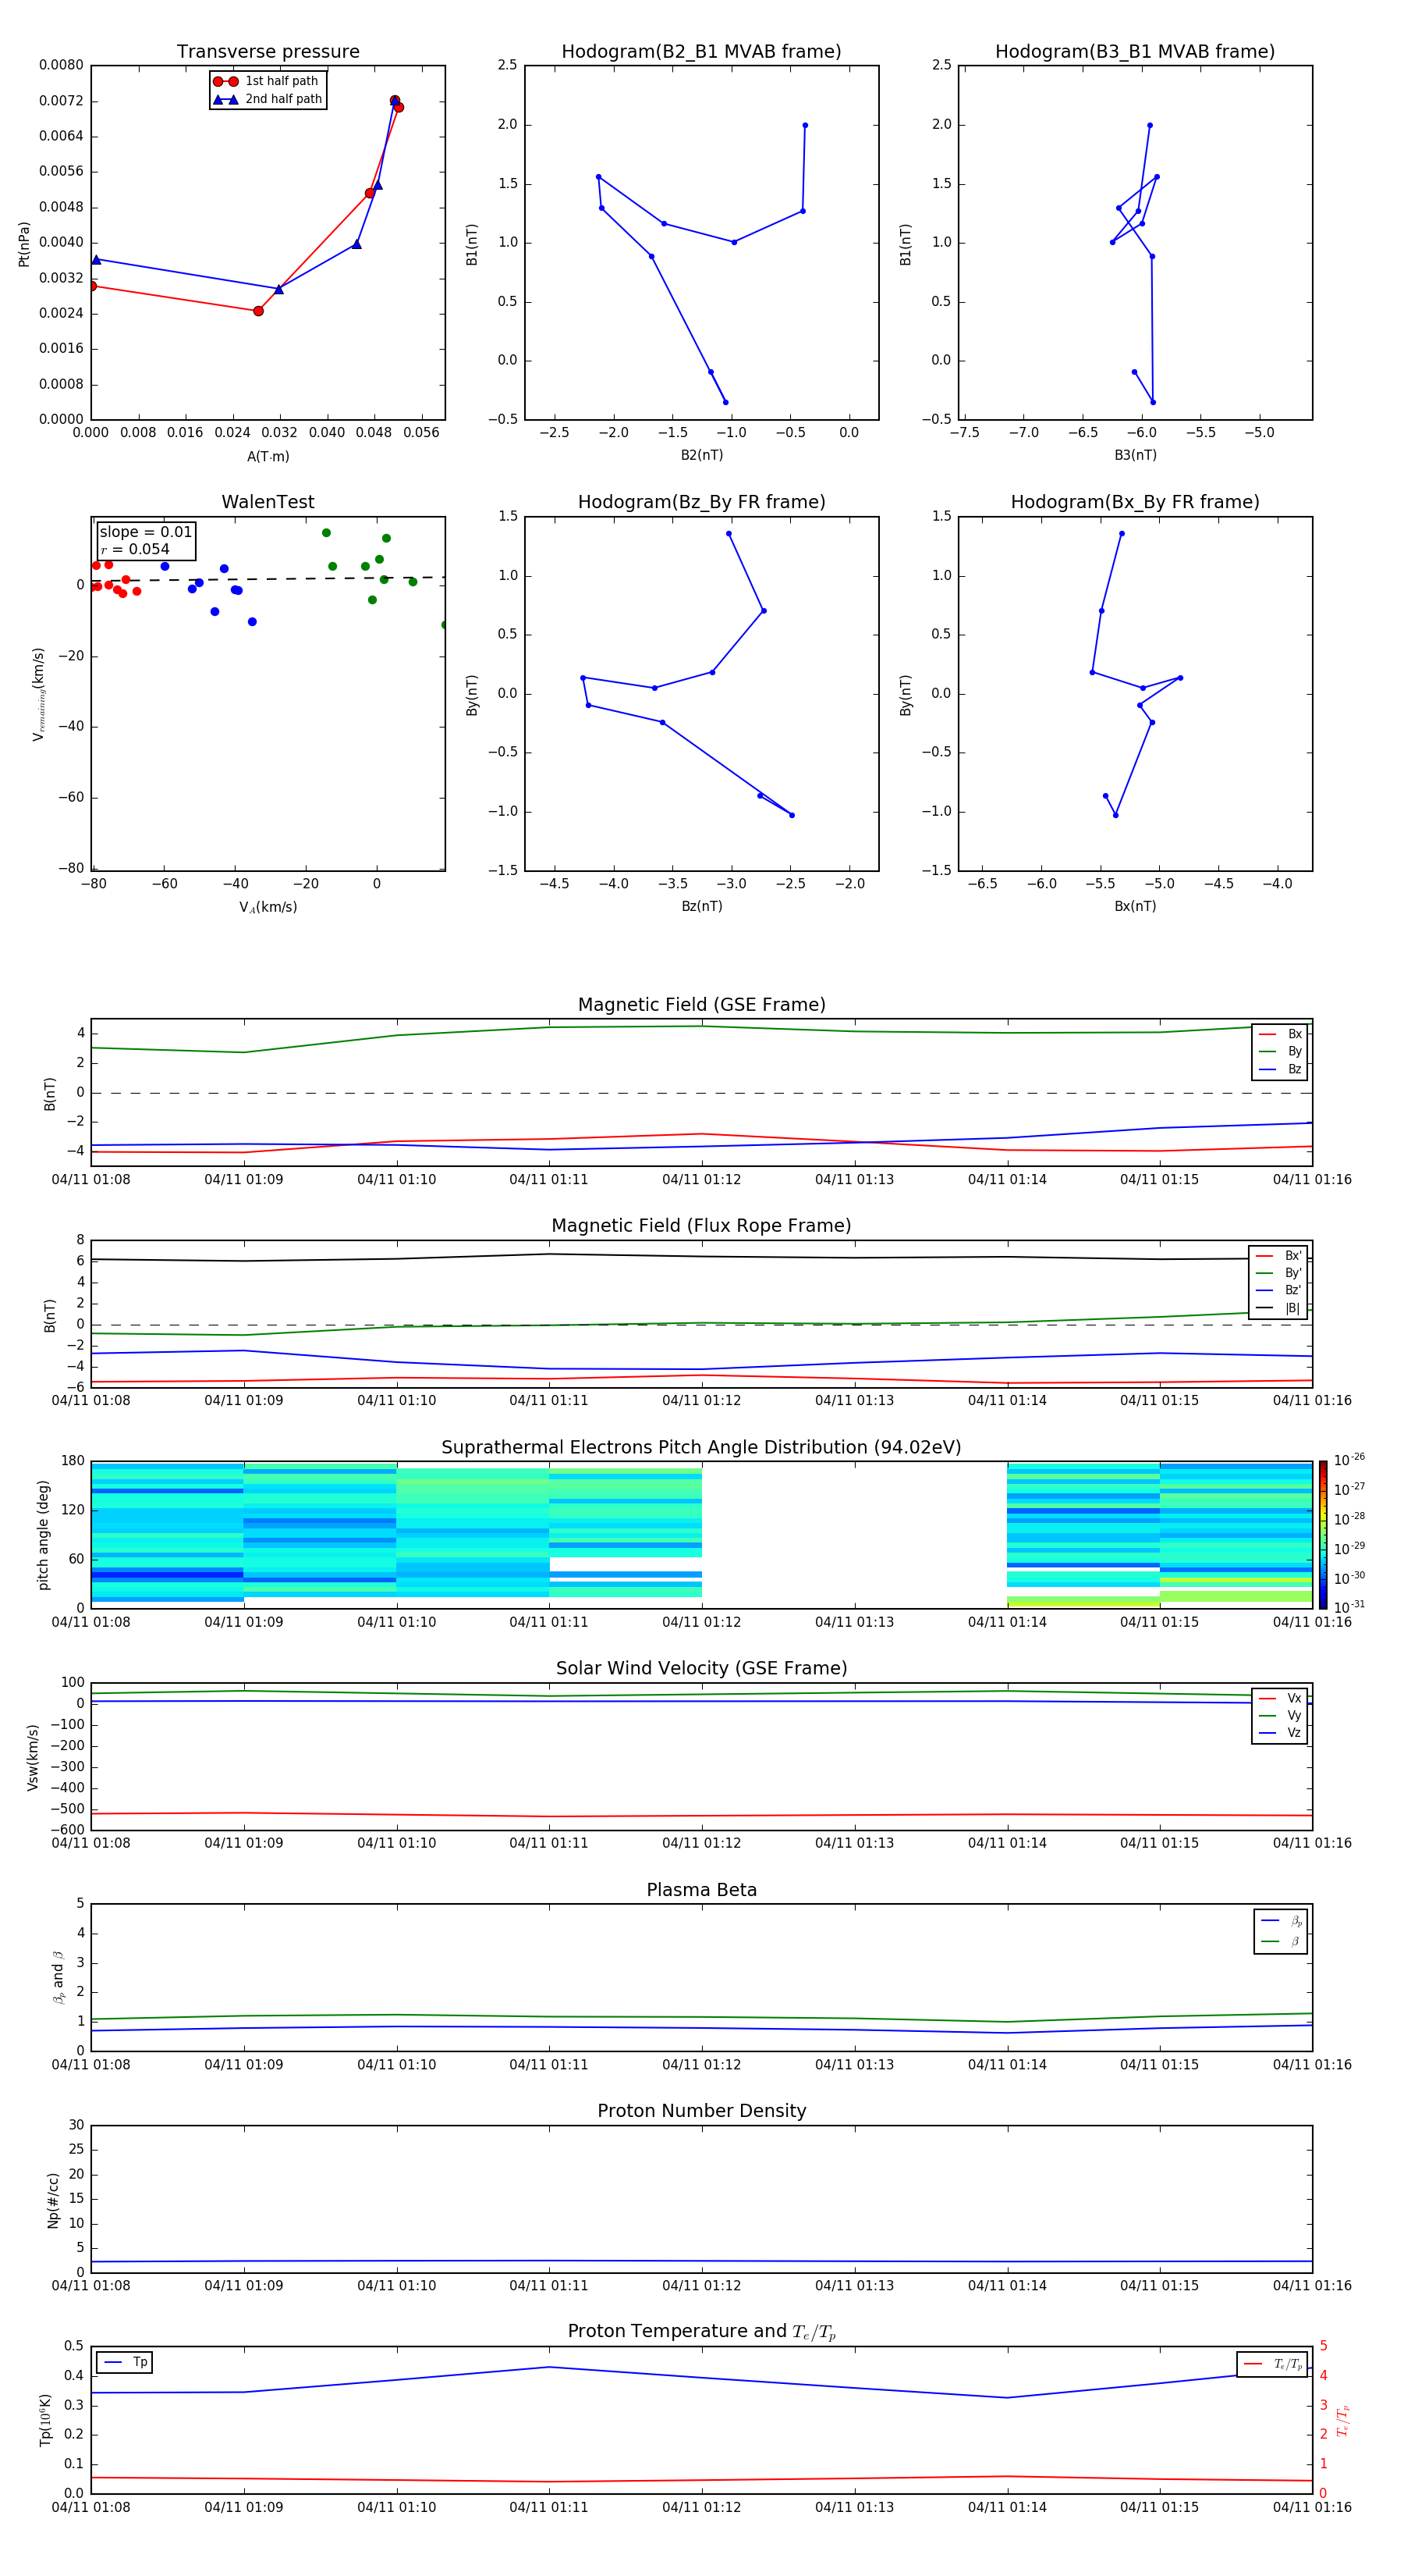Click the 'Bx(nT)' x-axis label
1404x2576 pixels.
1135,906
